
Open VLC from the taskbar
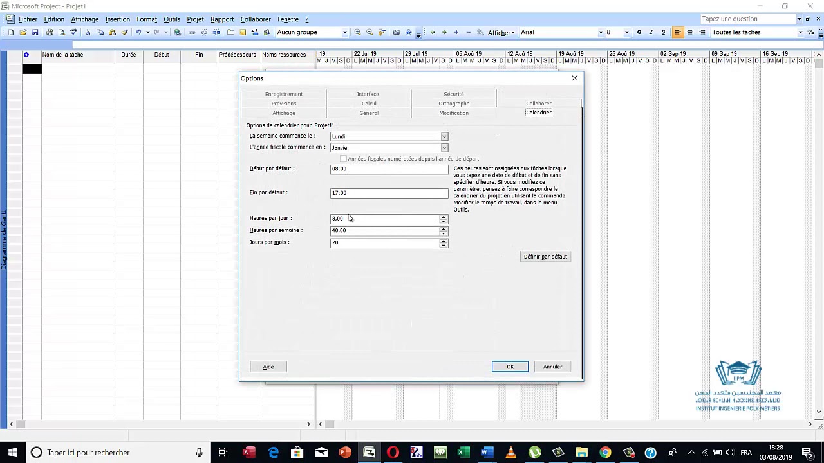pos(510,453)
